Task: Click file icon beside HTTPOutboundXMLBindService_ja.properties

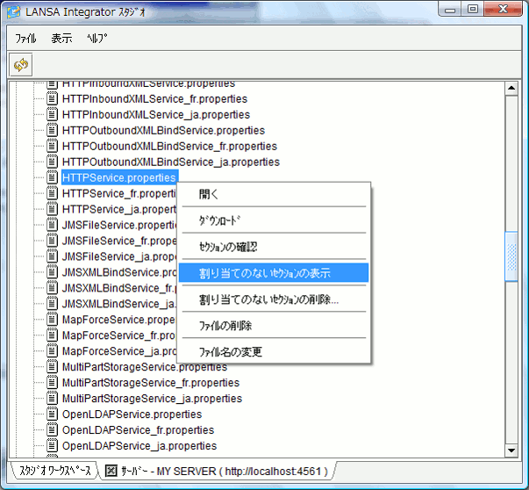Action: pos(52,162)
